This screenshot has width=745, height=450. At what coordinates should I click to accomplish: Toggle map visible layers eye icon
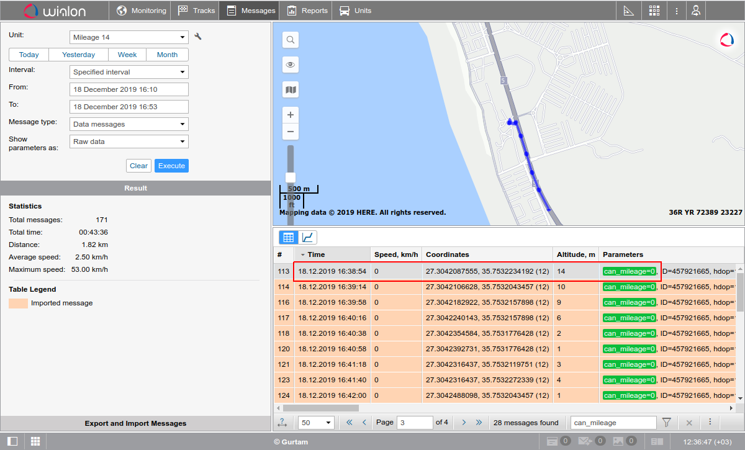coord(290,65)
